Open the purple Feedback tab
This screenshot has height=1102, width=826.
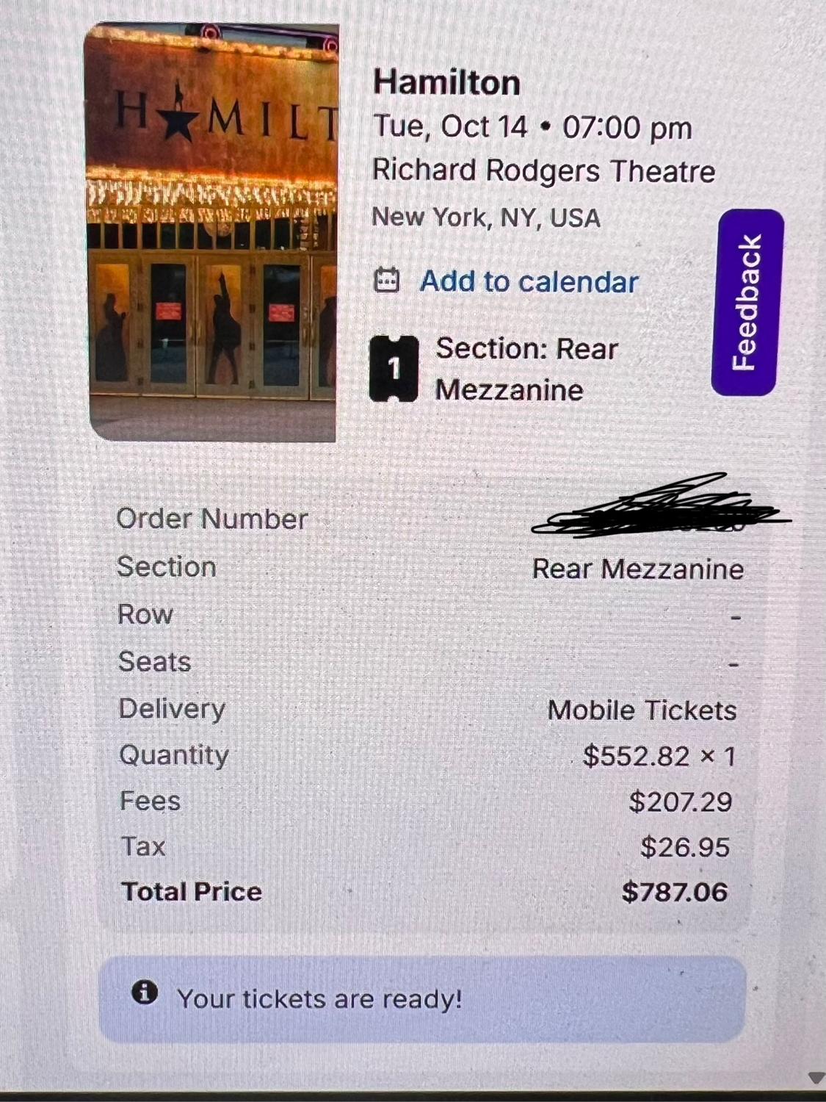click(747, 303)
